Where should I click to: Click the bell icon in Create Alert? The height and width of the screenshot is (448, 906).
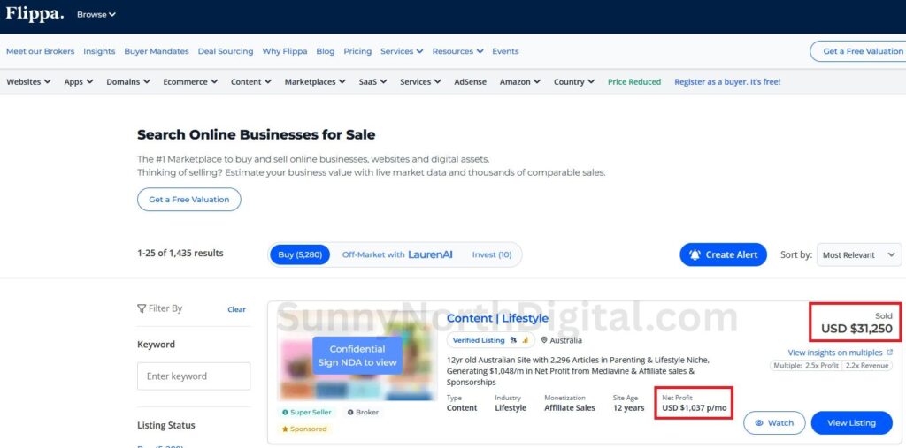(x=695, y=254)
